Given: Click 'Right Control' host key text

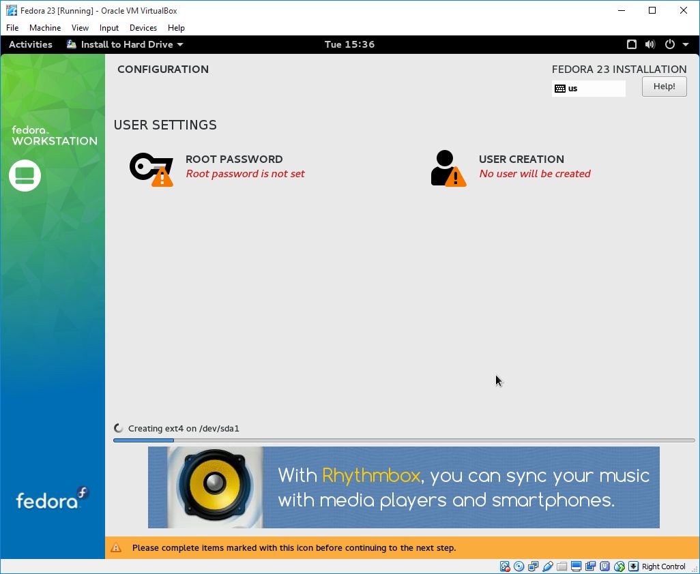Looking at the screenshot, I should [663, 567].
